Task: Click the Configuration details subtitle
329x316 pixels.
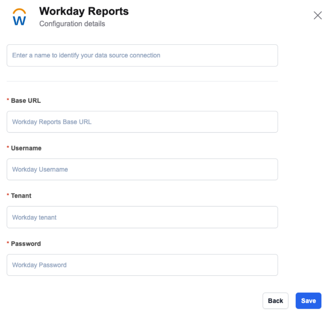Action: click(x=72, y=24)
